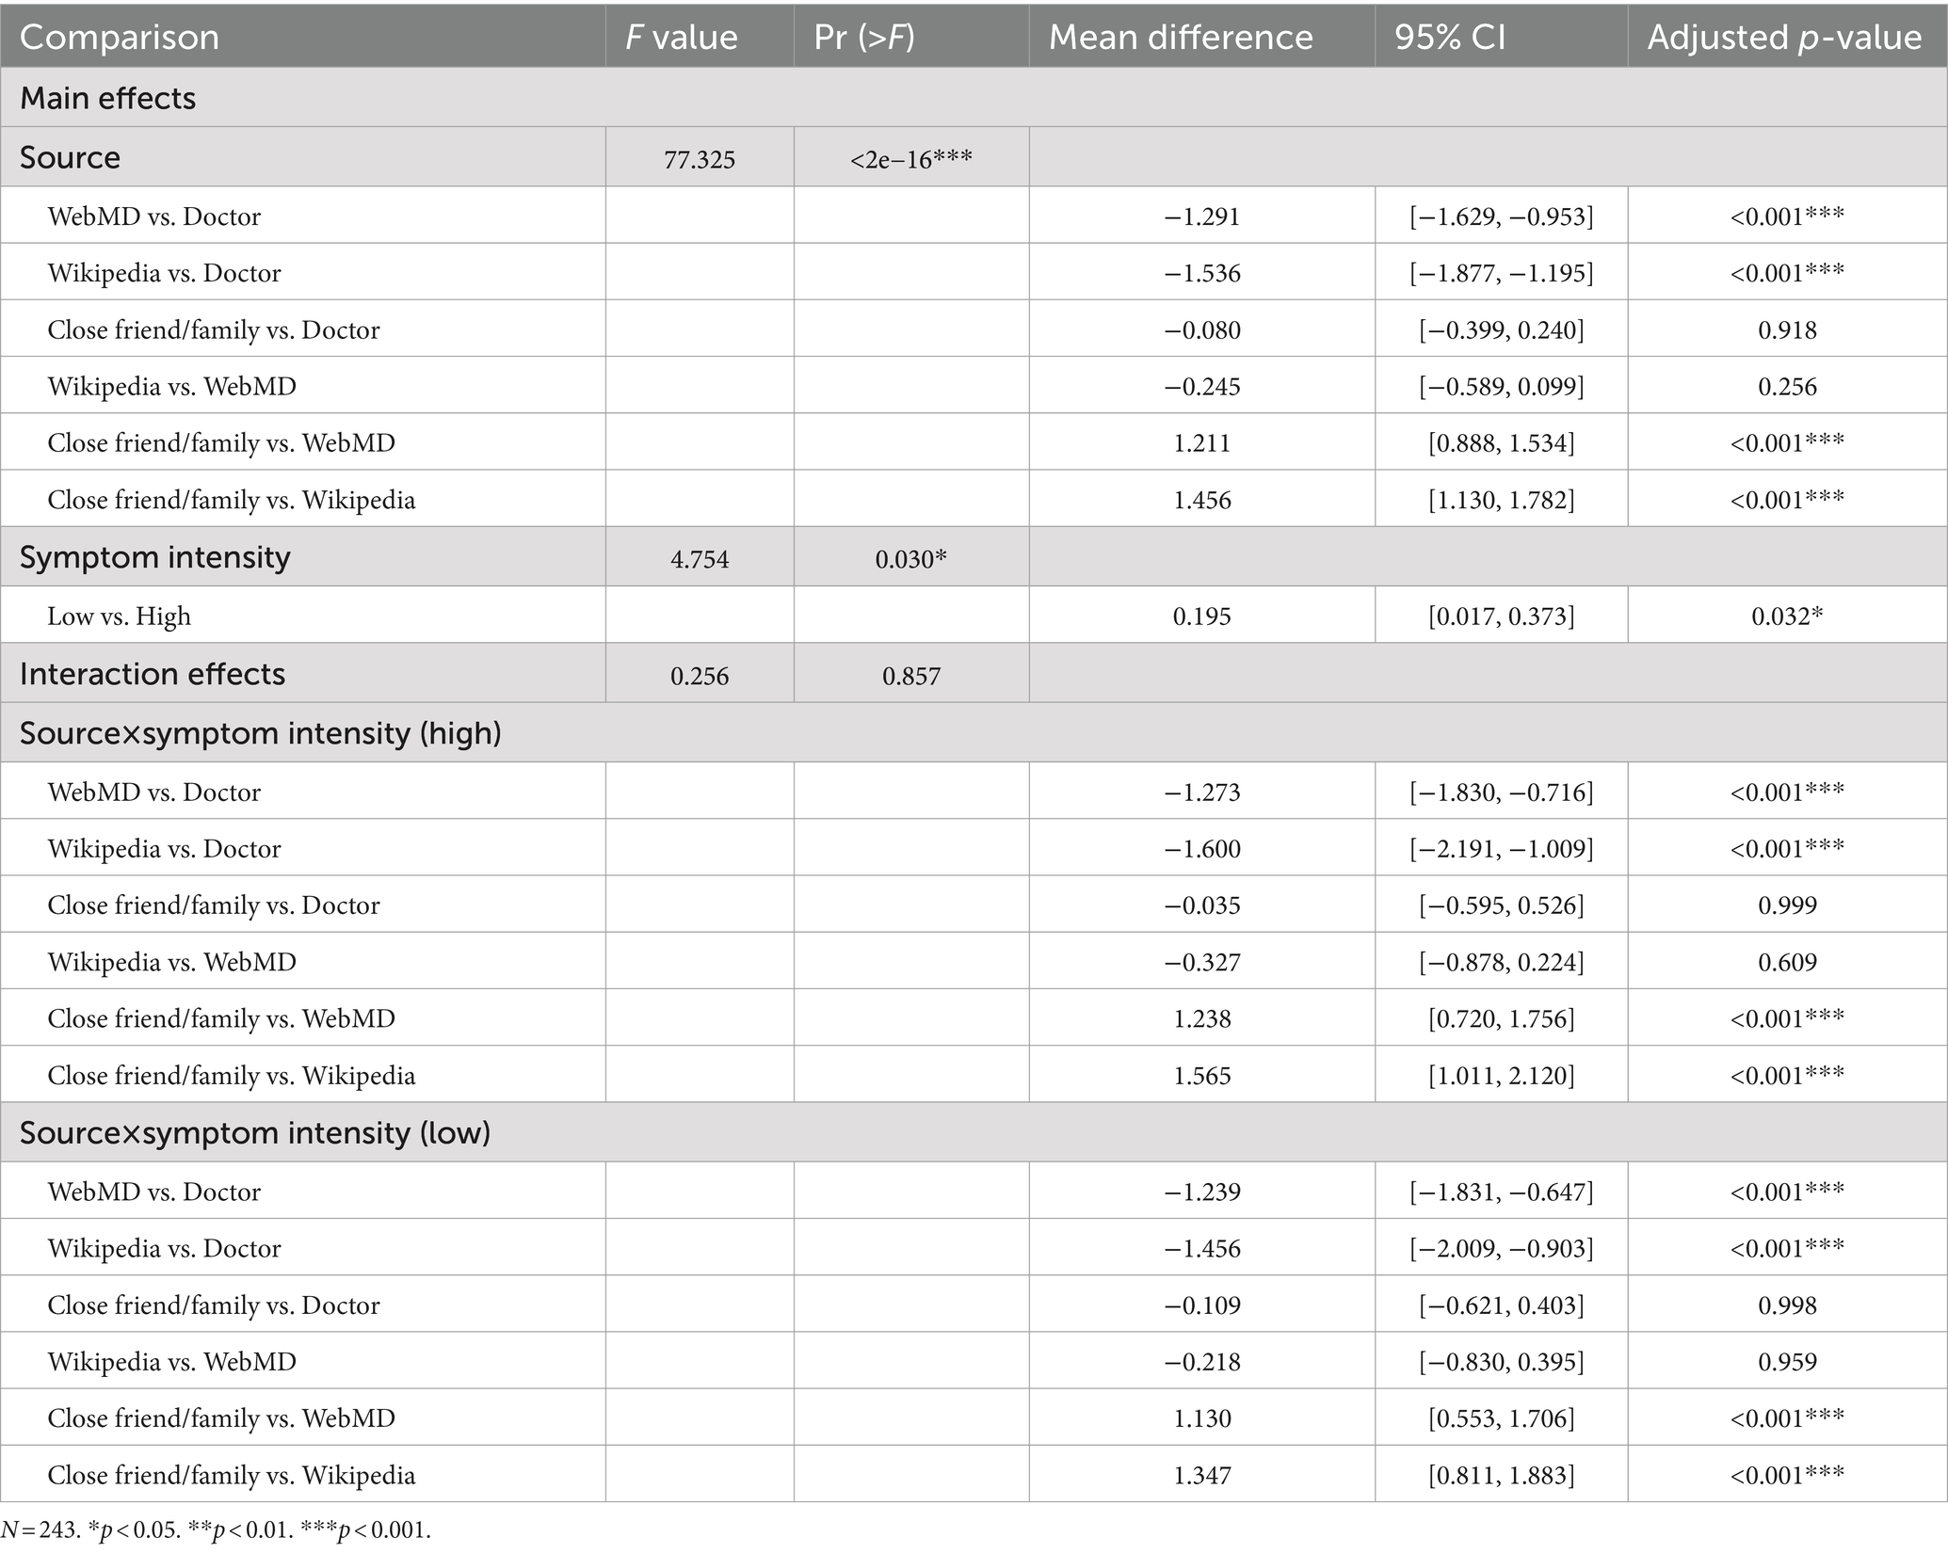The image size is (1948, 1553).
Task: Select 'Source×symptom intensity (high)' heading
Action: click(x=261, y=733)
